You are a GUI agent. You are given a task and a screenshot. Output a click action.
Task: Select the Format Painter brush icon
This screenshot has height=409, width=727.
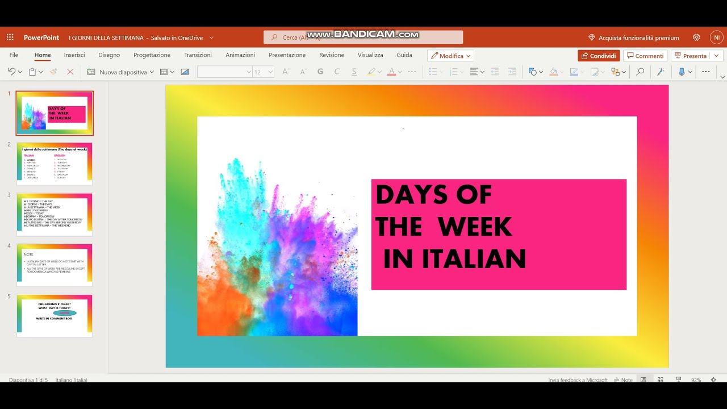tap(53, 72)
